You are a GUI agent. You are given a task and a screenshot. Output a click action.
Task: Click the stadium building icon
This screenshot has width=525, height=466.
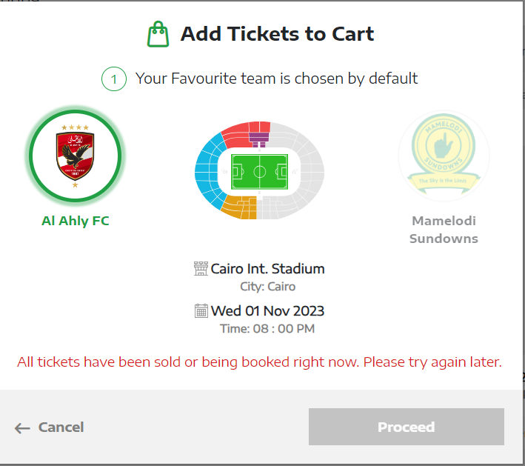click(x=201, y=269)
